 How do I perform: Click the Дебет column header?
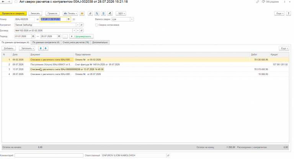click(x=260, y=55)
